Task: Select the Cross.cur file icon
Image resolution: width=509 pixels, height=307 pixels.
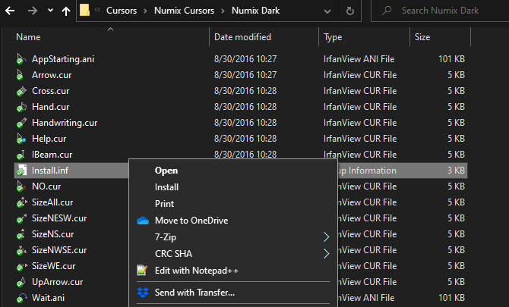Action: click(21, 91)
